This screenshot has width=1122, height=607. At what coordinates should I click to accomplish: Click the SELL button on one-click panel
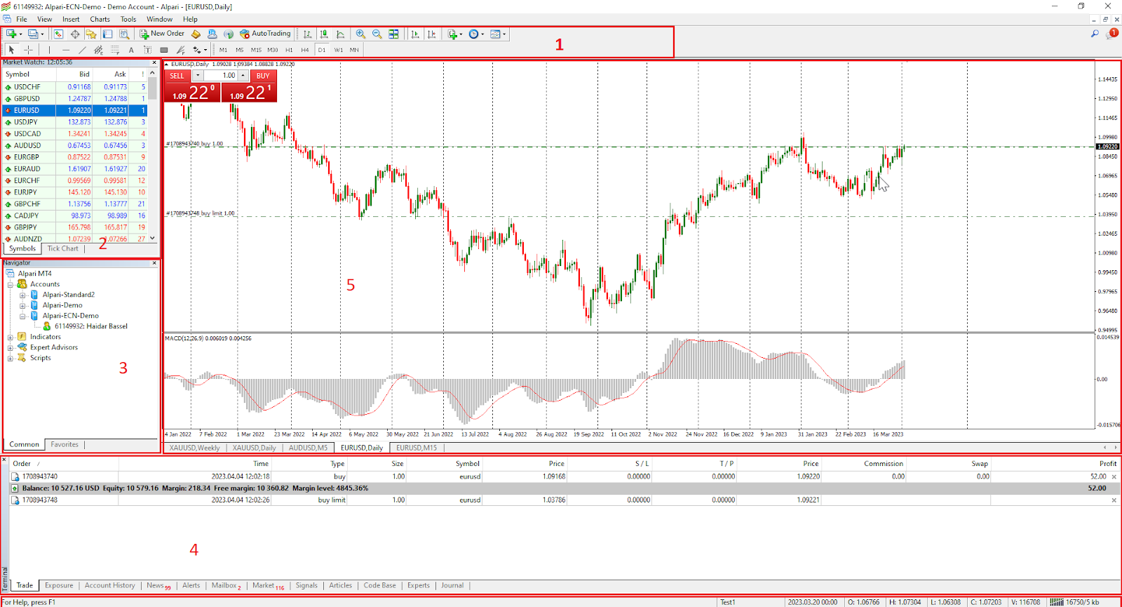coord(177,76)
